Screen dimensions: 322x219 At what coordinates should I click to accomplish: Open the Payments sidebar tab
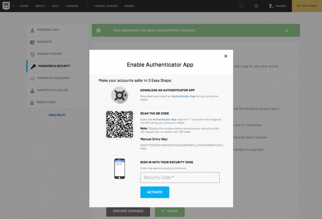pyautogui.click(x=57, y=42)
